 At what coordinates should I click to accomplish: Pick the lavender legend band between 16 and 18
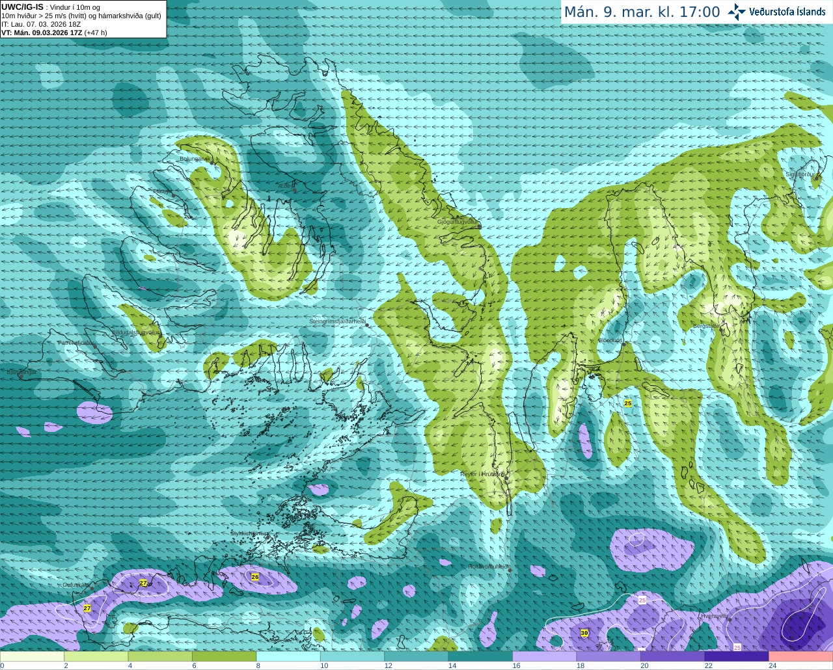544,656
